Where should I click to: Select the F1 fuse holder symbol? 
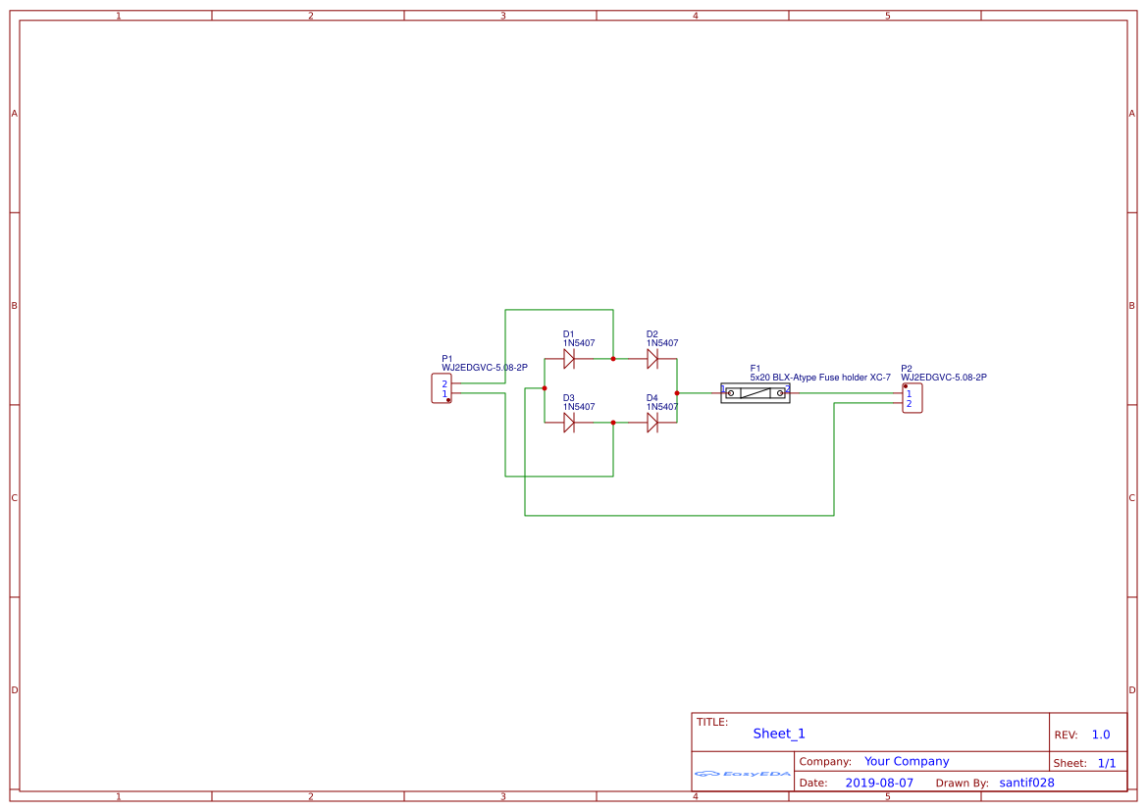(x=756, y=392)
